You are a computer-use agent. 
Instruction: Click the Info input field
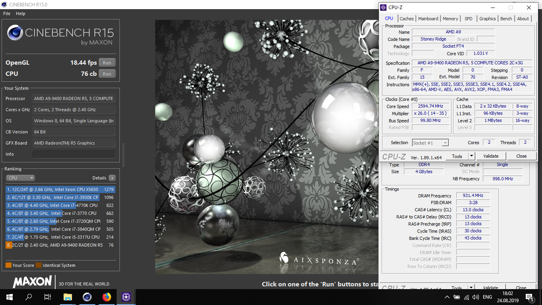click(74, 154)
